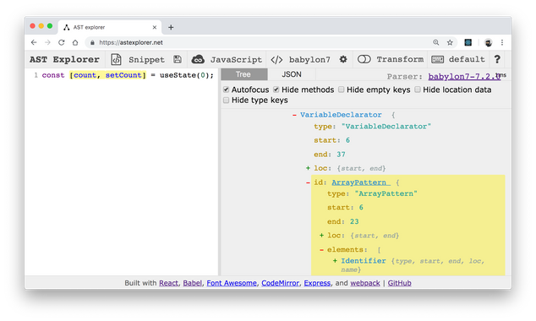The height and width of the screenshot is (321, 536).
Task: Expand the Identifier element node
Action: (x=335, y=261)
